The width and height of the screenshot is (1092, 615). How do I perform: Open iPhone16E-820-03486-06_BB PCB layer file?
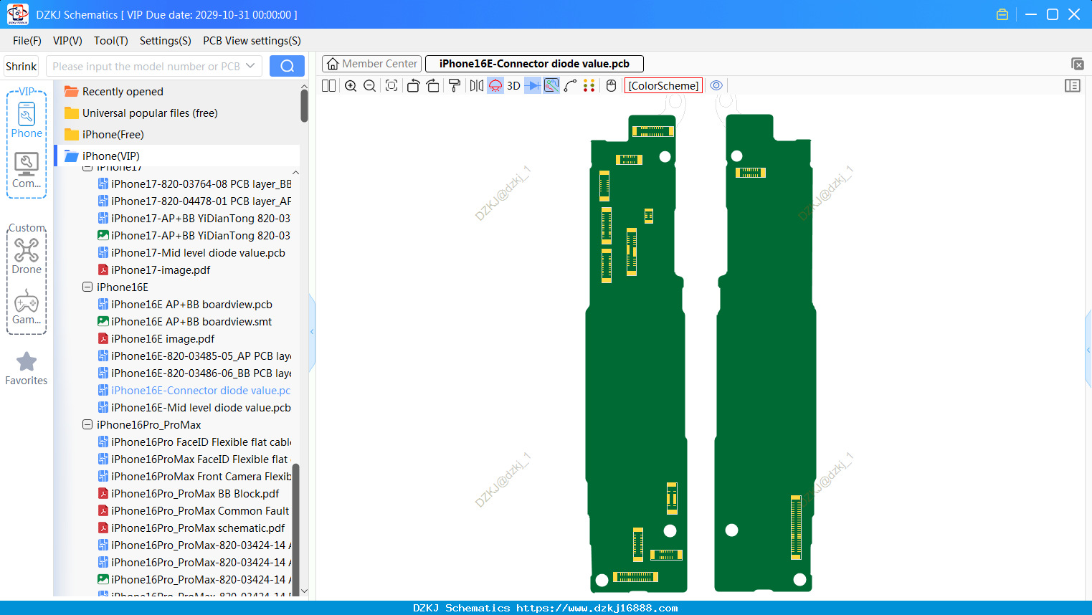194,373
